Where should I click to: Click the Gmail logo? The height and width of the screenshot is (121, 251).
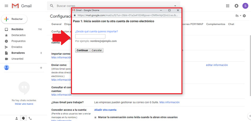point(22,6)
